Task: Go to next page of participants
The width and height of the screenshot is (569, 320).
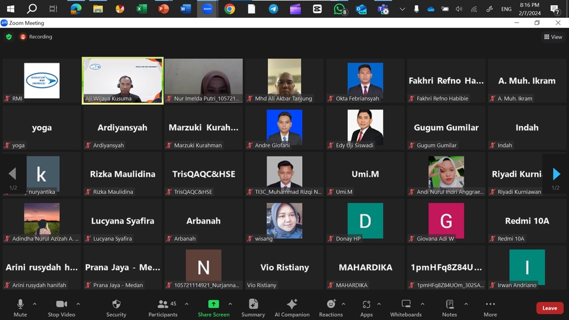Action: [556, 174]
